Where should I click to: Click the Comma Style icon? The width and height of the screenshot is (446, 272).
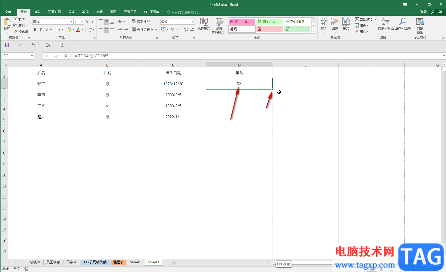pos(178,30)
